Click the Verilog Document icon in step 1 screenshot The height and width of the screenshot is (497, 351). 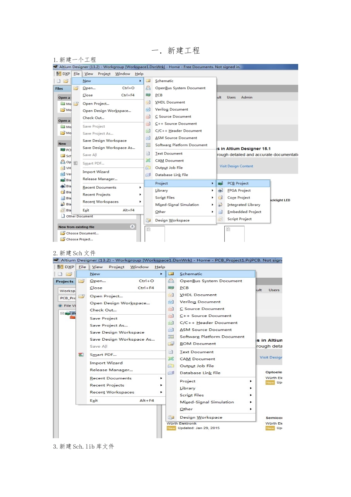pos(148,109)
